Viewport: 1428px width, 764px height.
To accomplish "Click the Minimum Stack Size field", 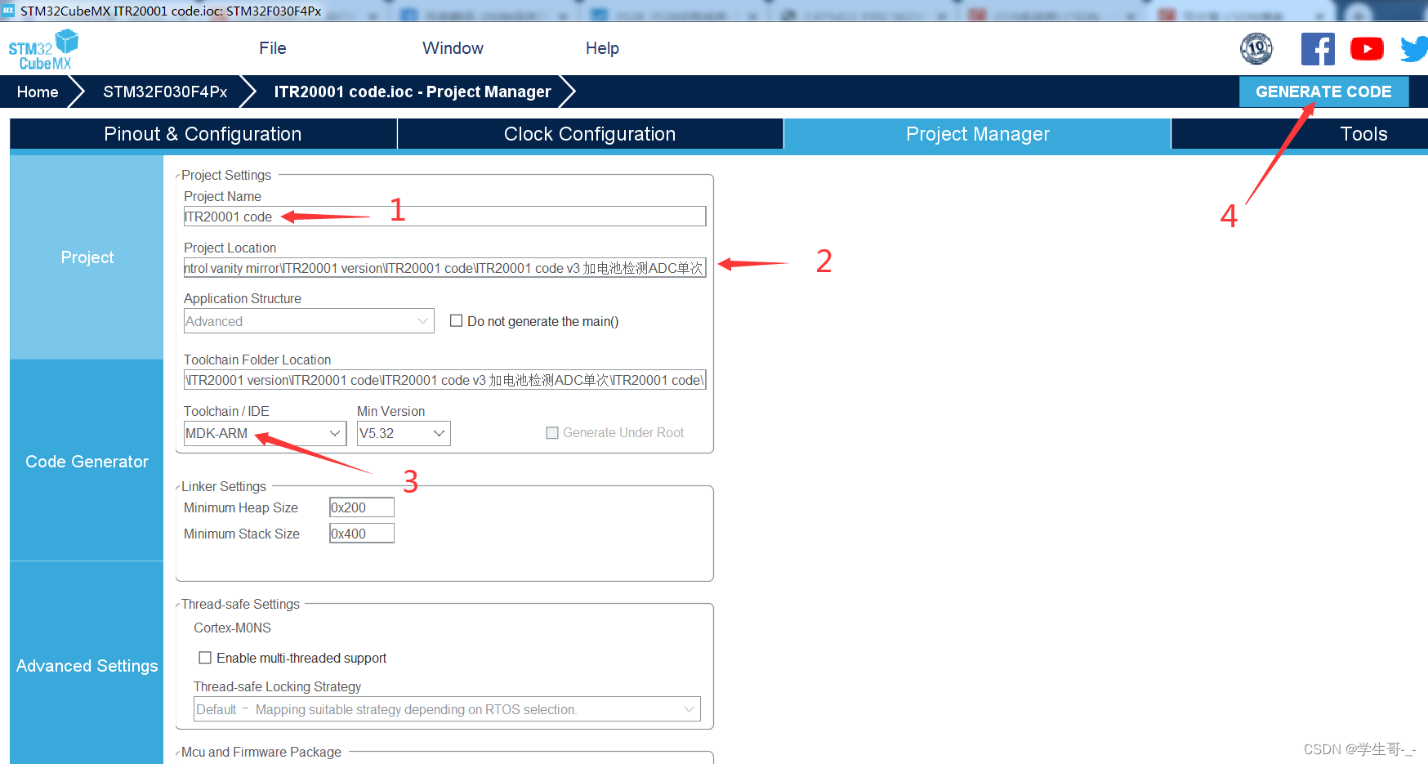I will (x=362, y=534).
